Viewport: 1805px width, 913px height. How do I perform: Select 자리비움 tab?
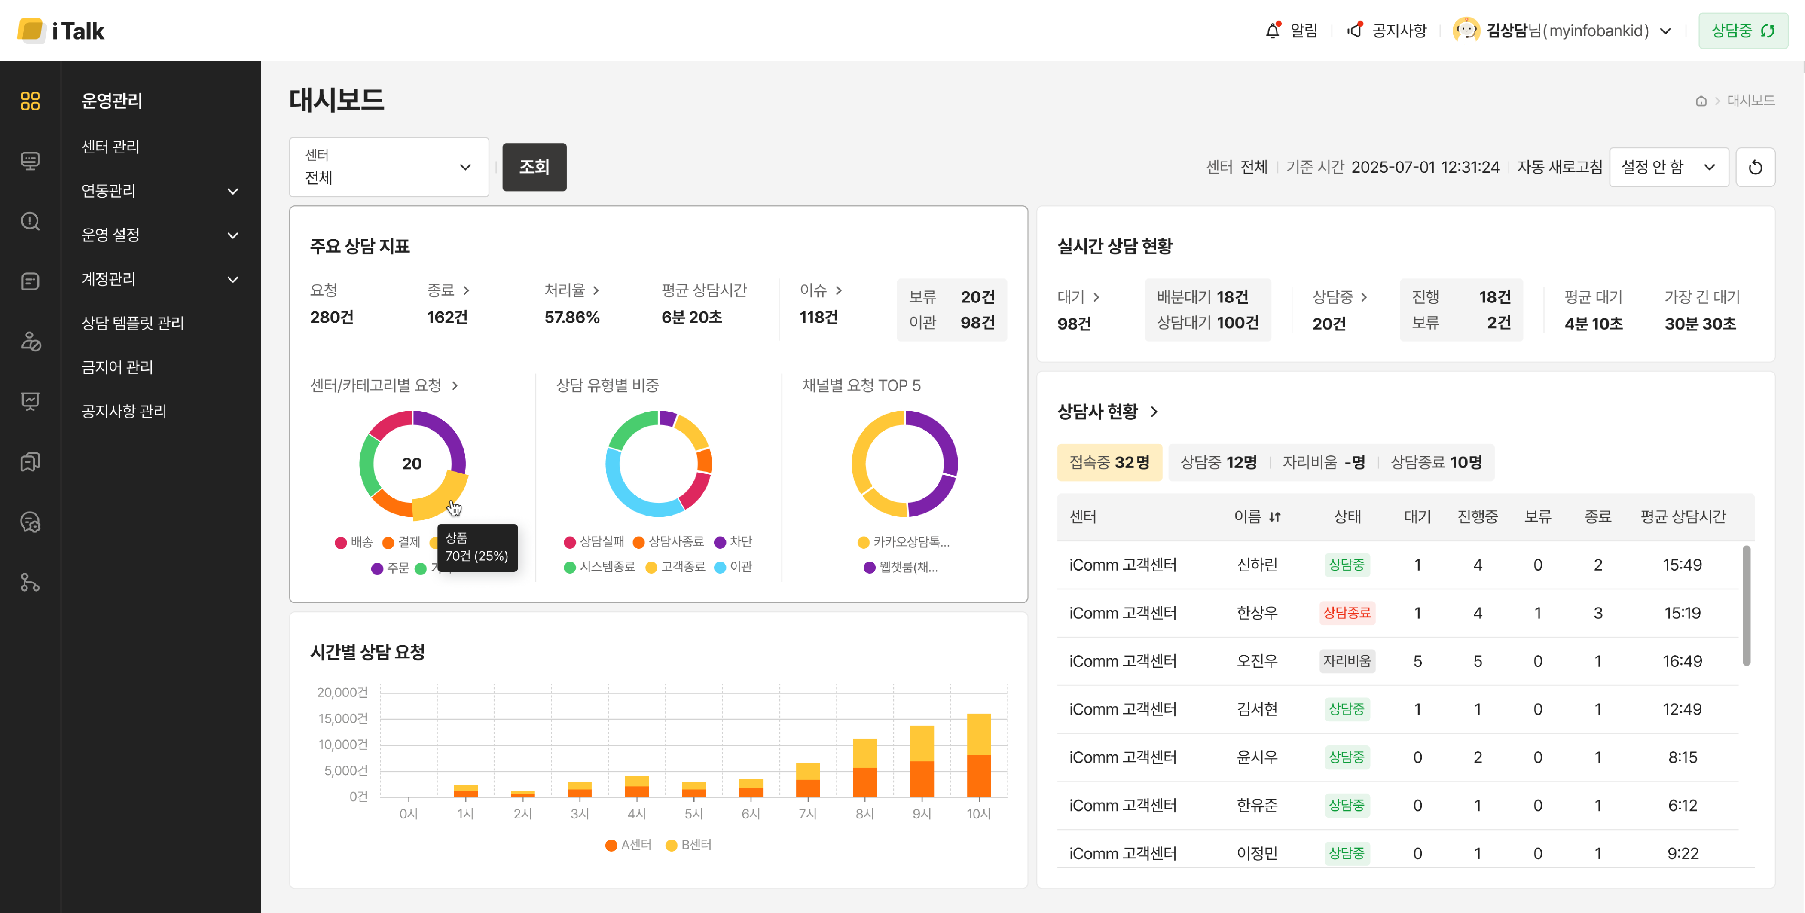(1324, 462)
